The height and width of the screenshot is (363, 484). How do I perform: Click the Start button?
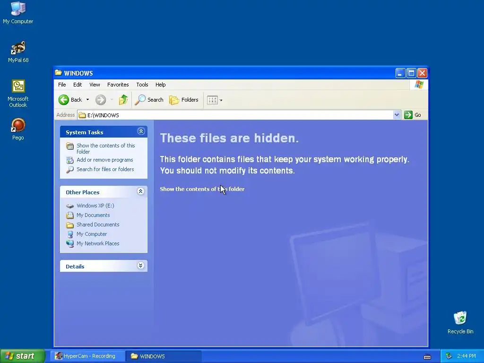(x=22, y=356)
